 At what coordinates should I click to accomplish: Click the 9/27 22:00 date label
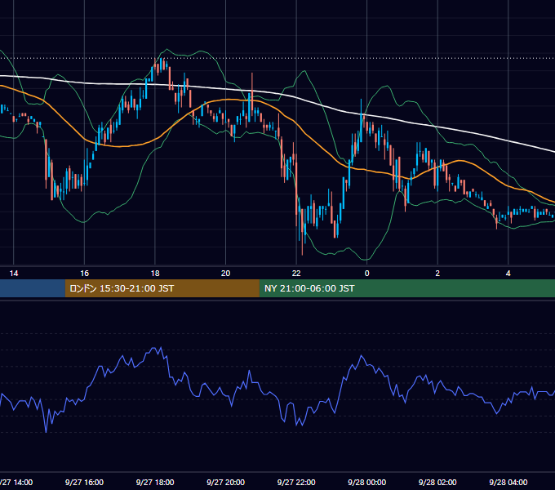296,482
